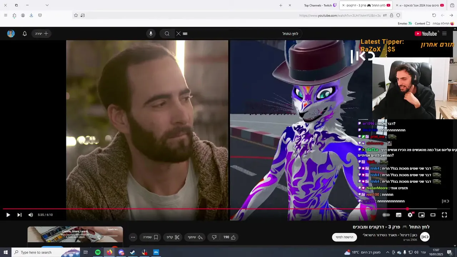
Task: Close the Top Channels - Twitch tab
Action: [290, 5]
